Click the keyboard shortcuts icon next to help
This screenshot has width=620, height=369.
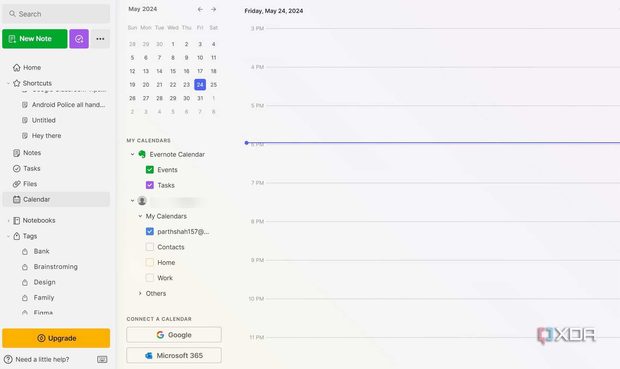pyautogui.click(x=102, y=359)
